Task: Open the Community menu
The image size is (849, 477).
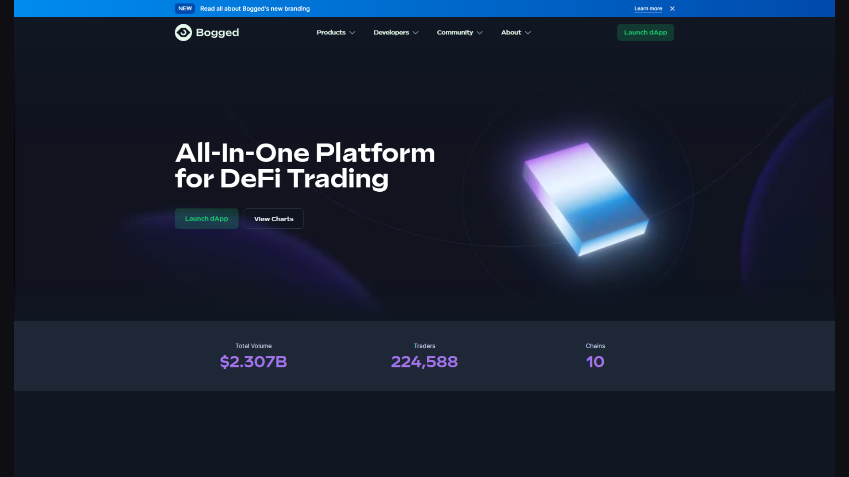Action: (x=459, y=32)
